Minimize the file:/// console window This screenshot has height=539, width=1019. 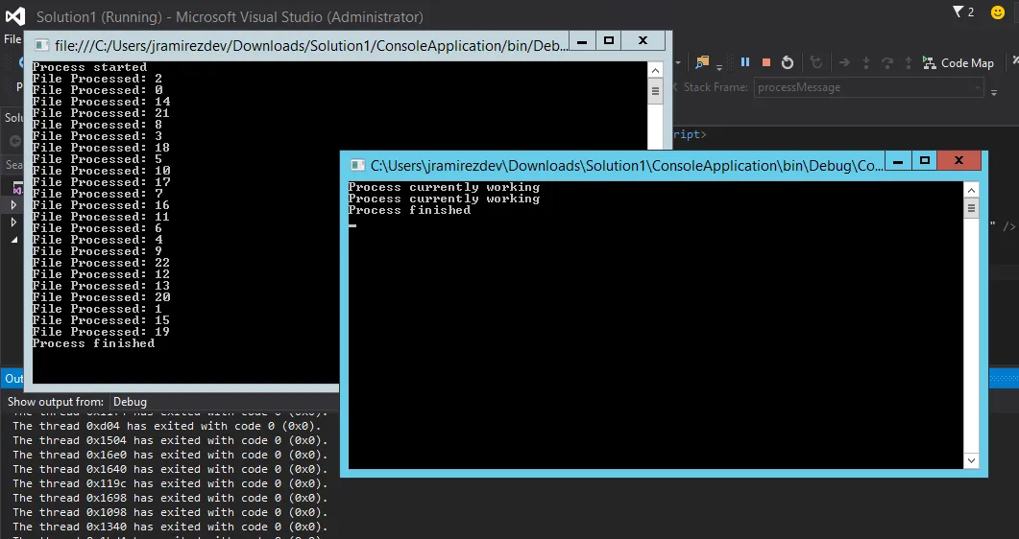[x=582, y=41]
